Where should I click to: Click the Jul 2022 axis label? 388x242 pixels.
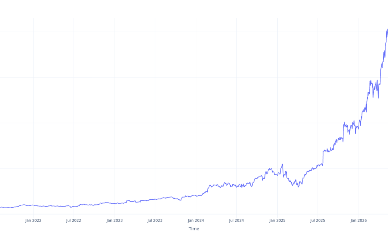click(74, 220)
